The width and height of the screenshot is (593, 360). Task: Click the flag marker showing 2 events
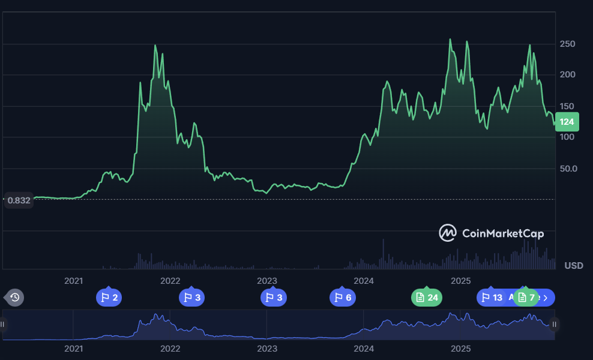[109, 297]
